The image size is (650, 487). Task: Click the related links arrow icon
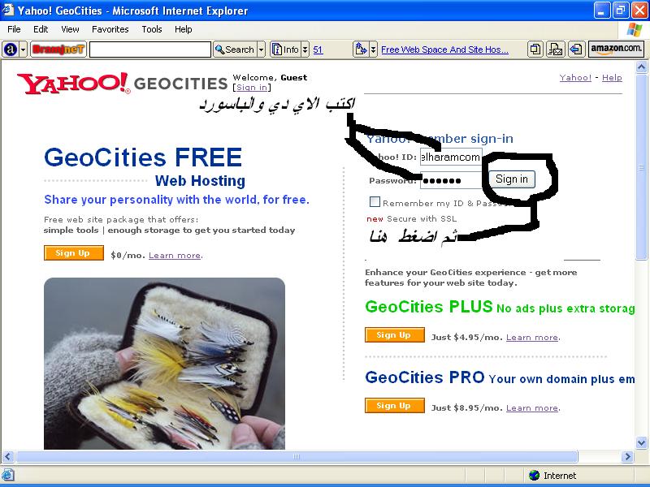361,50
